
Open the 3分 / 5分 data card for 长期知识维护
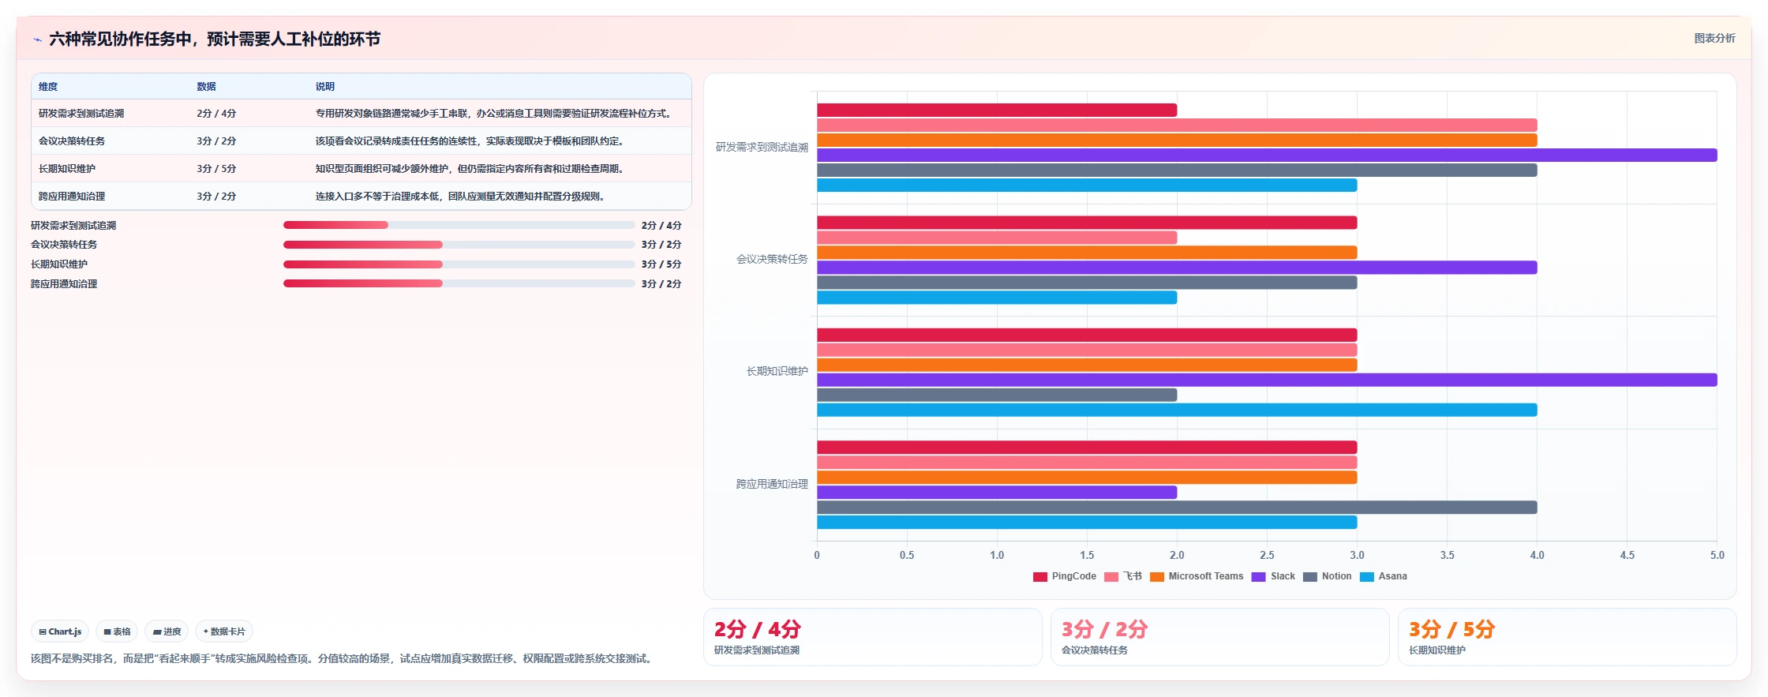coord(1568,637)
